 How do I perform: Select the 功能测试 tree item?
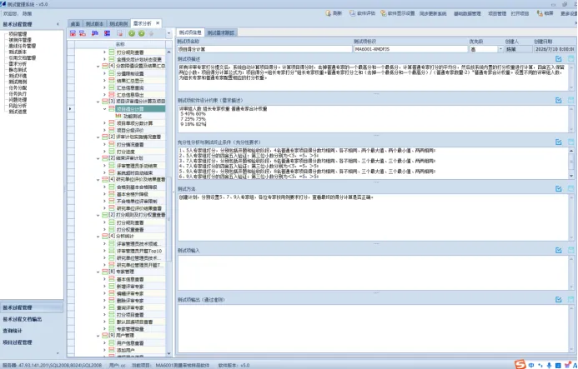pyautogui.click(x=133, y=116)
